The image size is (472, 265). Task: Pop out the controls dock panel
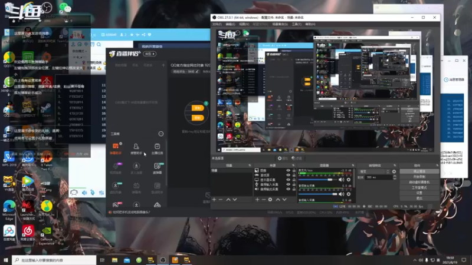[437, 165]
